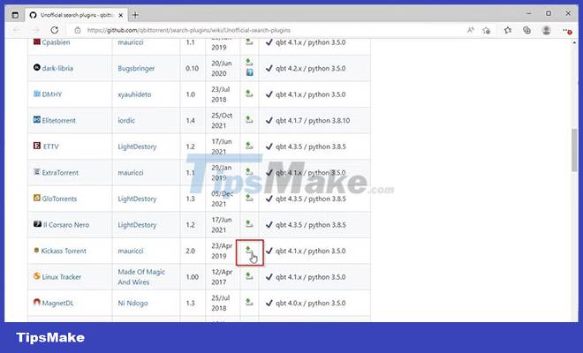Click the scrollbar up arrow
The height and width of the screenshot is (353, 583).
[x=574, y=43]
